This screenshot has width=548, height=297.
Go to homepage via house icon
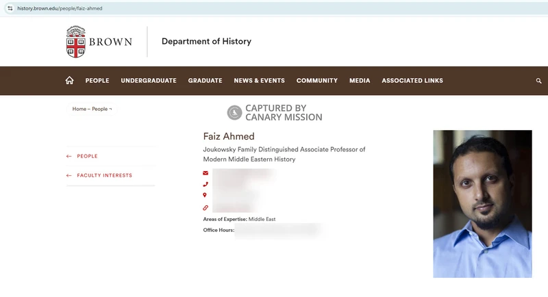69,81
